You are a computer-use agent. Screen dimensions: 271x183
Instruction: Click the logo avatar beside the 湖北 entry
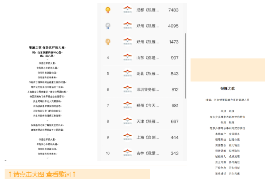127,73
